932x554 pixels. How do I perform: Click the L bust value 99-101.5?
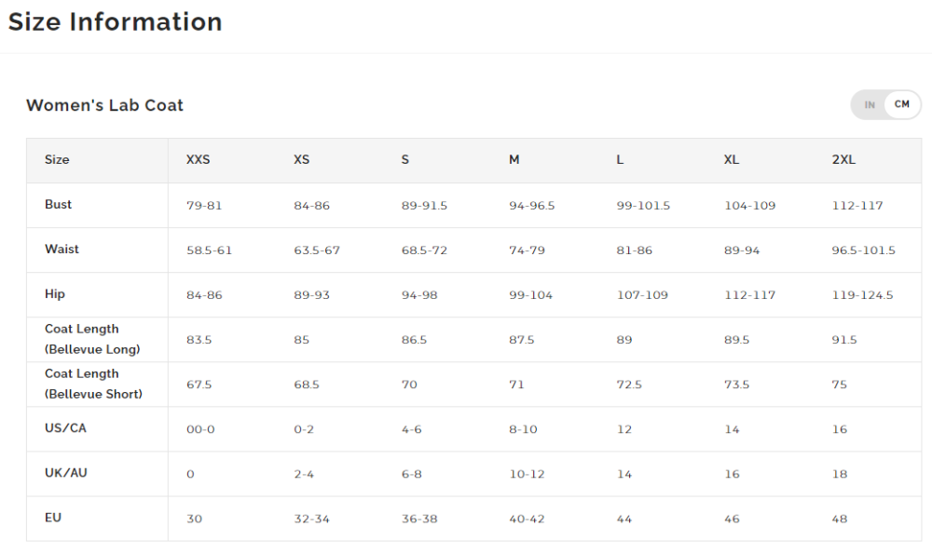tap(643, 206)
